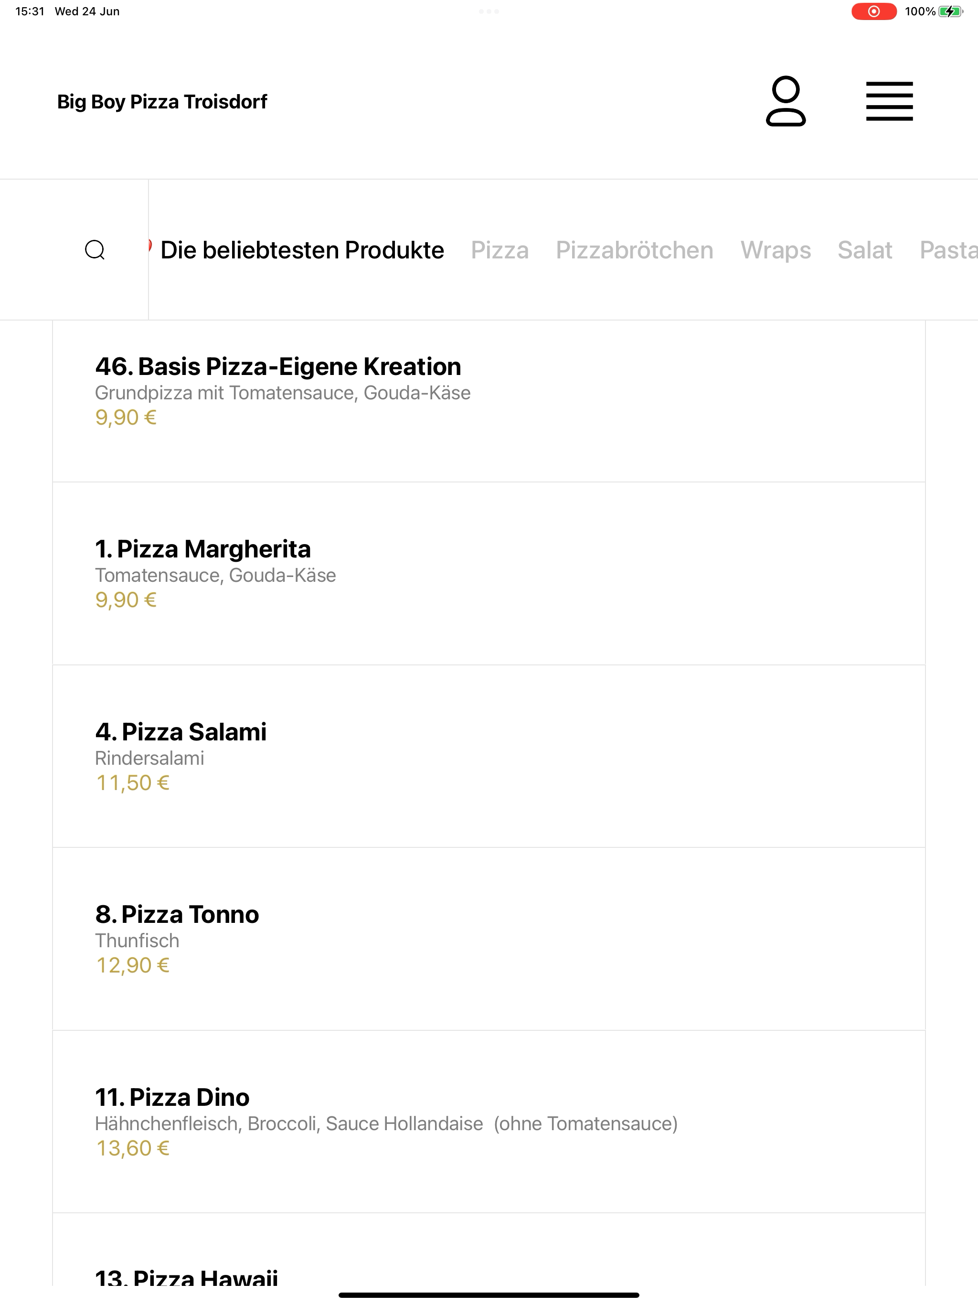Switch to the Pizza category tab
The image size is (978, 1305).
pyautogui.click(x=500, y=250)
